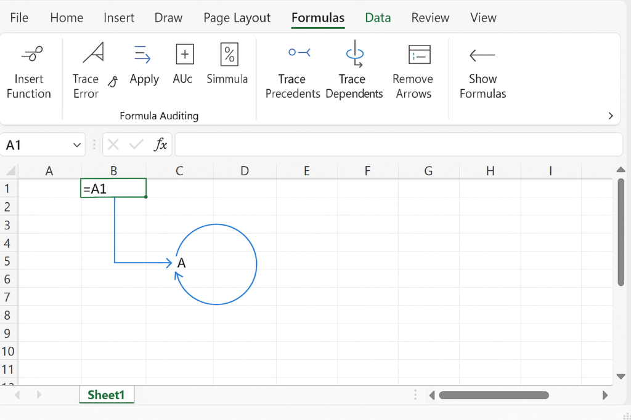Screen dimensions: 631x420
Task: Switch to the Data tab
Action: (378, 18)
